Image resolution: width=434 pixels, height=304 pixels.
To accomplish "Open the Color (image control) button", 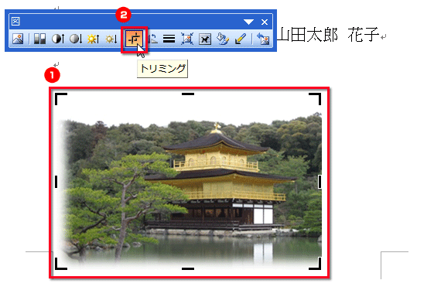I will tap(40, 39).
